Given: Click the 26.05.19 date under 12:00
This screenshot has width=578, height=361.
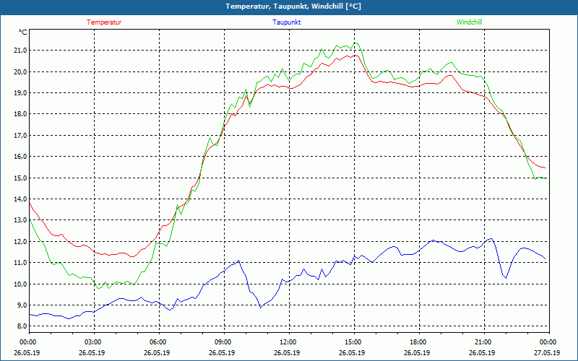Looking at the screenshot, I should click(x=287, y=353).
